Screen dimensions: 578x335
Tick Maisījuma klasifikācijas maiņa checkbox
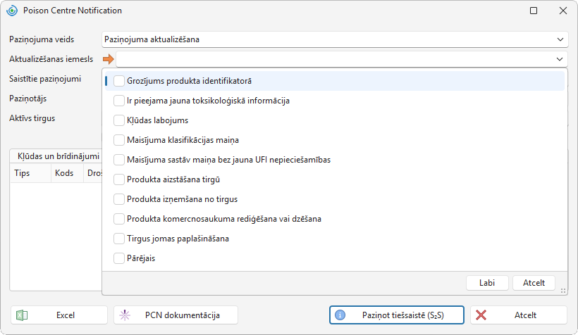click(x=119, y=140)
